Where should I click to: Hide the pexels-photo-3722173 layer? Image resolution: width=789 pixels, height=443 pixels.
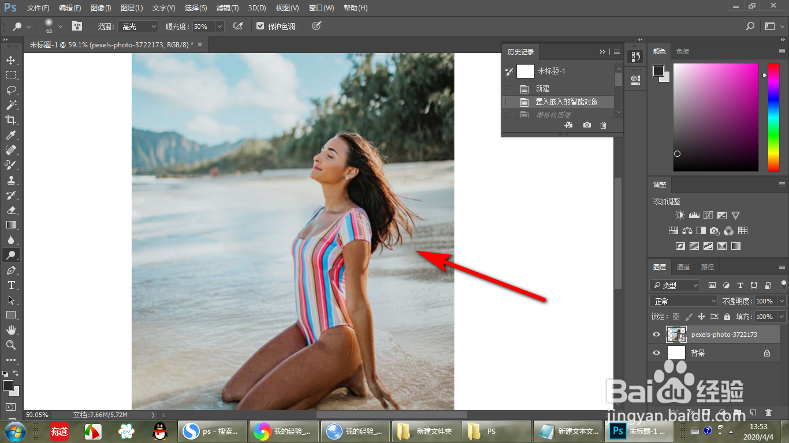pos(656,335)
